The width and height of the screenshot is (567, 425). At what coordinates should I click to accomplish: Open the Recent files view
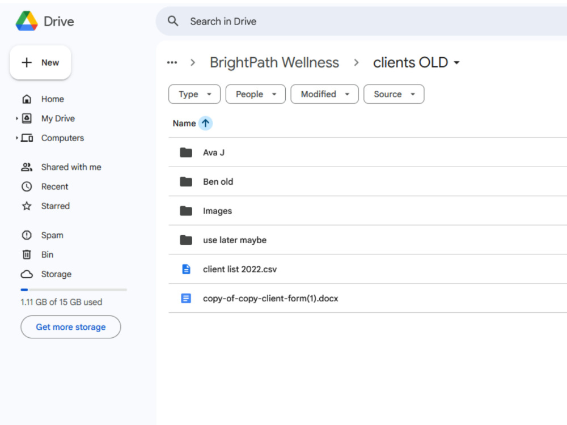(x=54, y=186)
